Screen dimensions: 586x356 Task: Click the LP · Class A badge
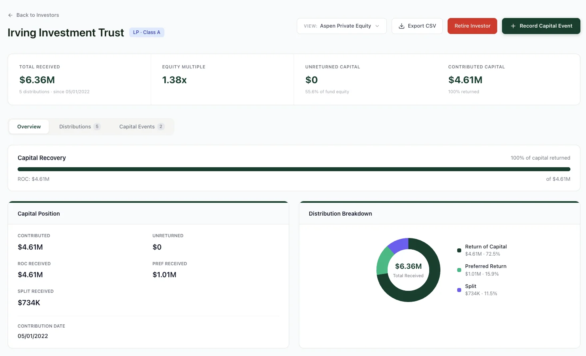146,32
